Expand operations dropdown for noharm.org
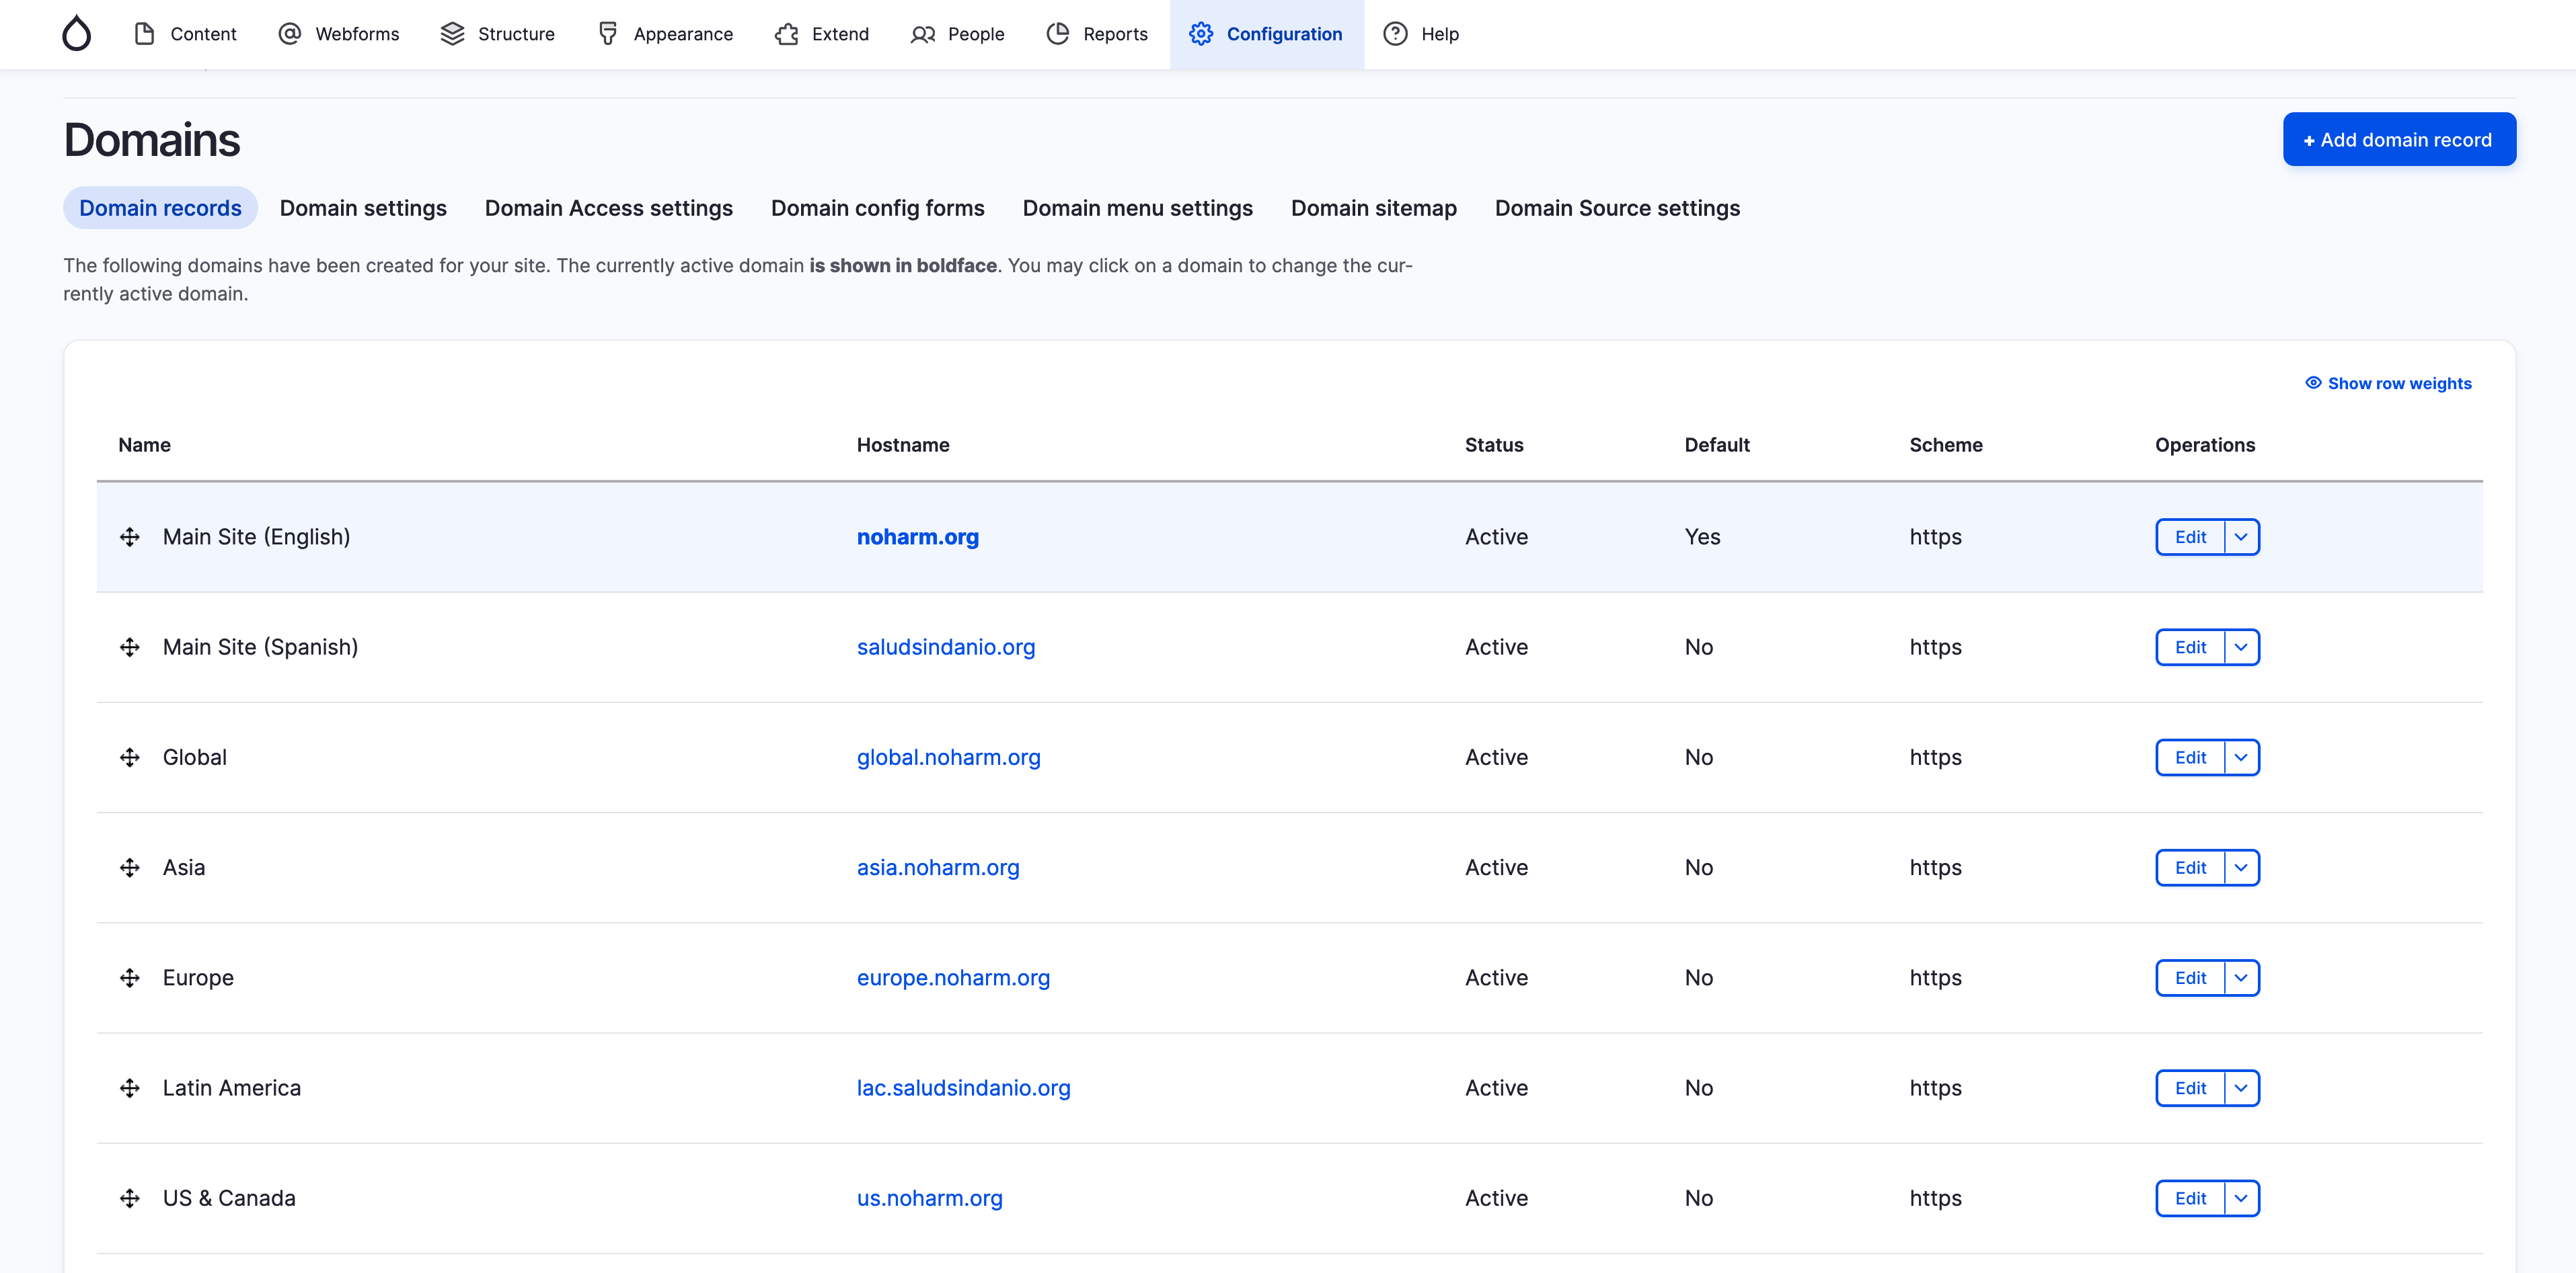The width and height of the screenshot is (2576, 1273). [x=2241, y=536]
